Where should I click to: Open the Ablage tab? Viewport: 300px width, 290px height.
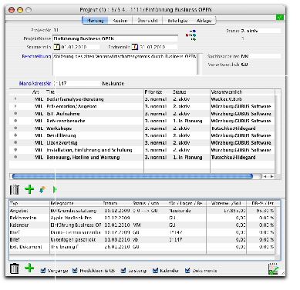[204, 21]
